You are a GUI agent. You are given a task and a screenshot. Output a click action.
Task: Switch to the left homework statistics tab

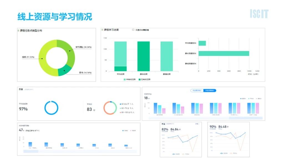click(197, 91)
